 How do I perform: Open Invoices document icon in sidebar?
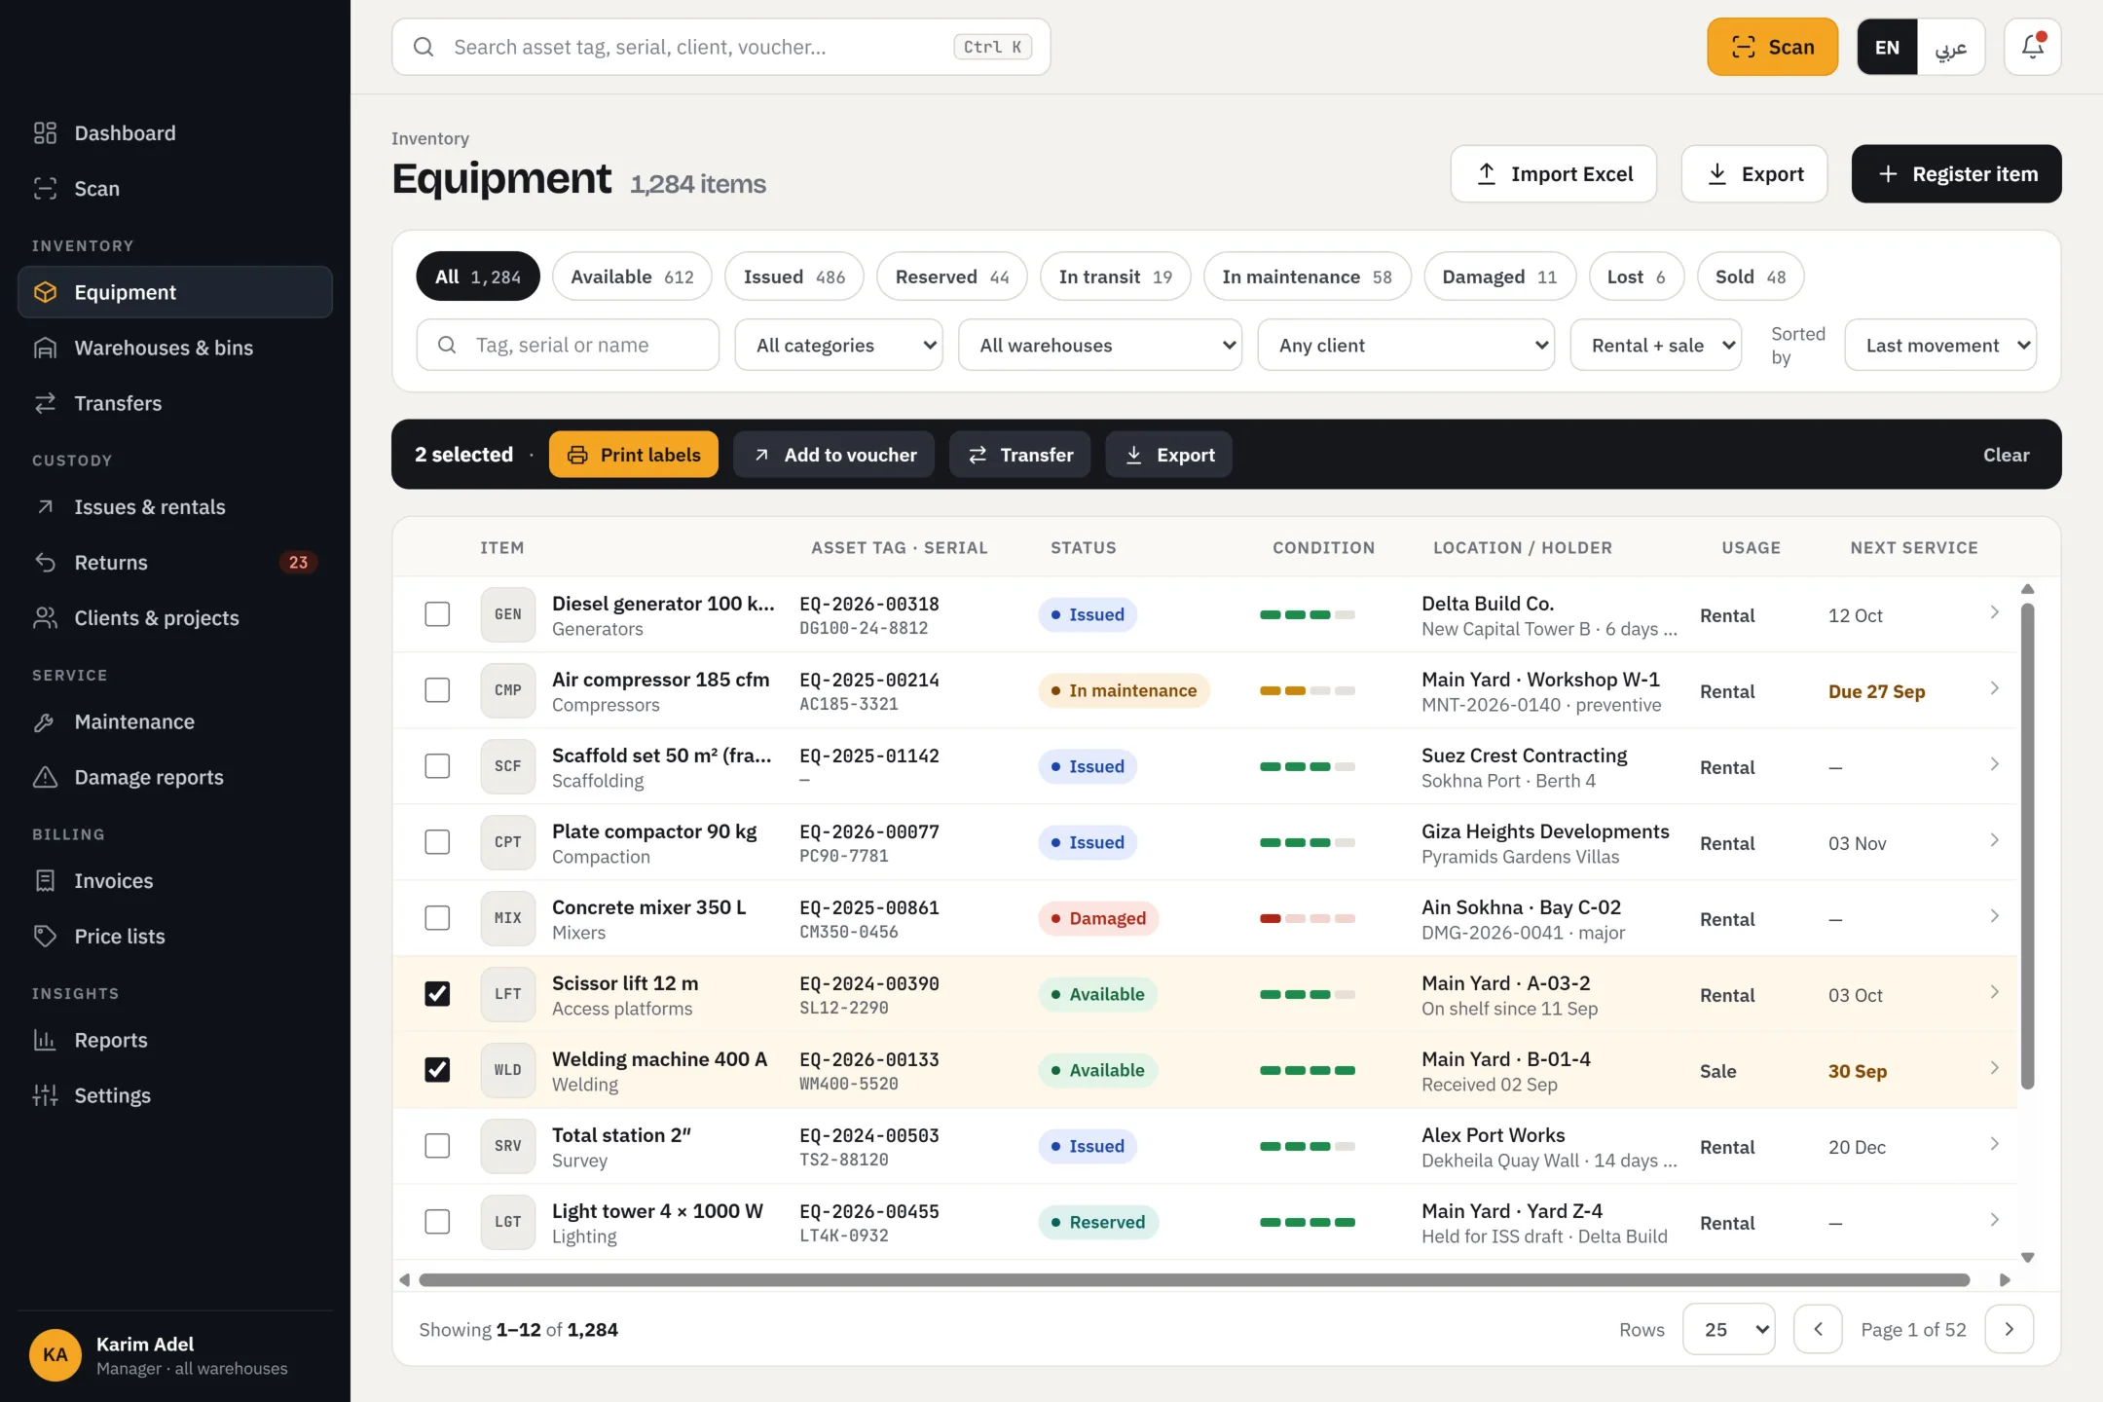click(45, 880)
